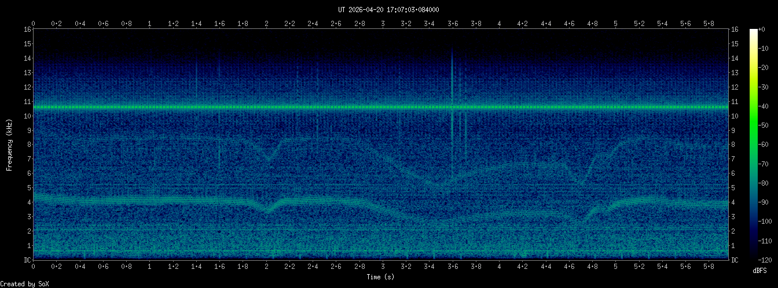
Task: Click the 8 kHz label on right axis
Action: tap(735, 145)
